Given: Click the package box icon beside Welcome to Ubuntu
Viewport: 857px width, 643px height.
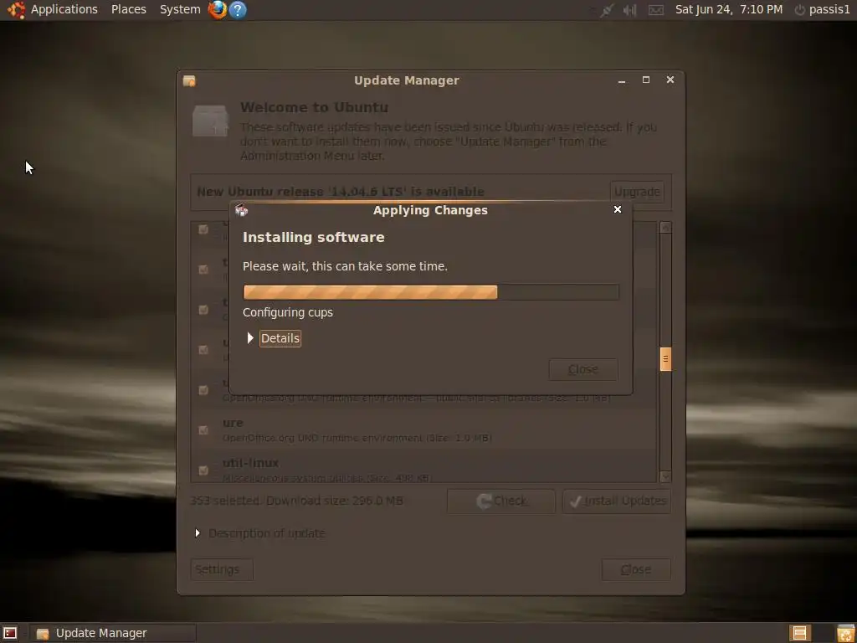Looking at the screenshot, I should click(210, 121).
